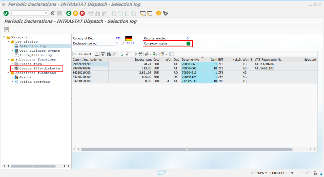Open the Export dropdown in table toolbar

click(155, 54)
